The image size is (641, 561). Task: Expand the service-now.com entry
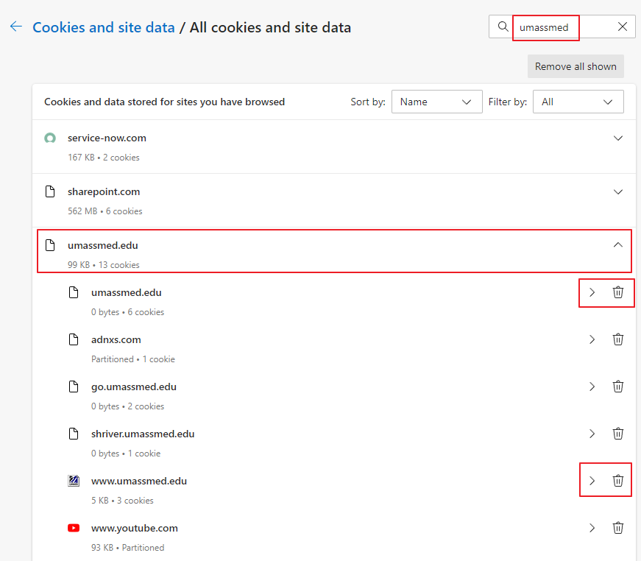point(618,138)
